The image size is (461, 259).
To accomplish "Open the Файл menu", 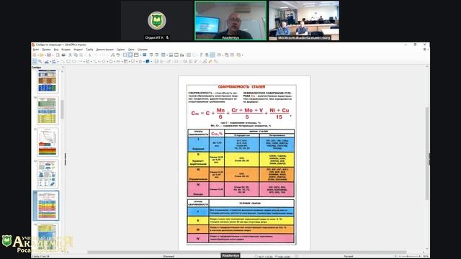I will pyautogui.click(x=35, y=50).
